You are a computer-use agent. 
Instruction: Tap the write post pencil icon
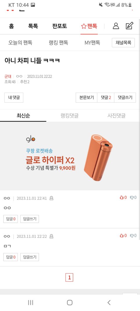click(x=129, y=26)
